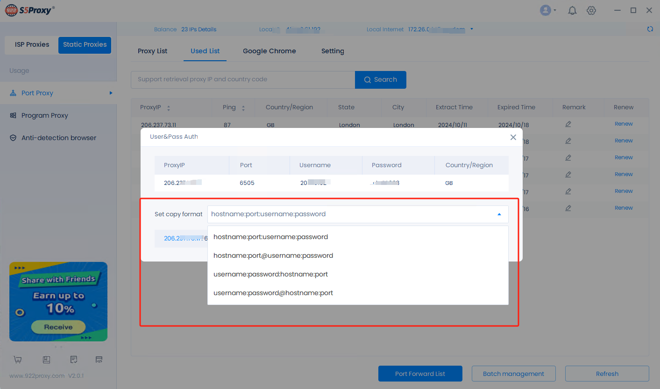Open the Google Chrome tab
This screenshot has height=389, width=660.
[269, 51]
